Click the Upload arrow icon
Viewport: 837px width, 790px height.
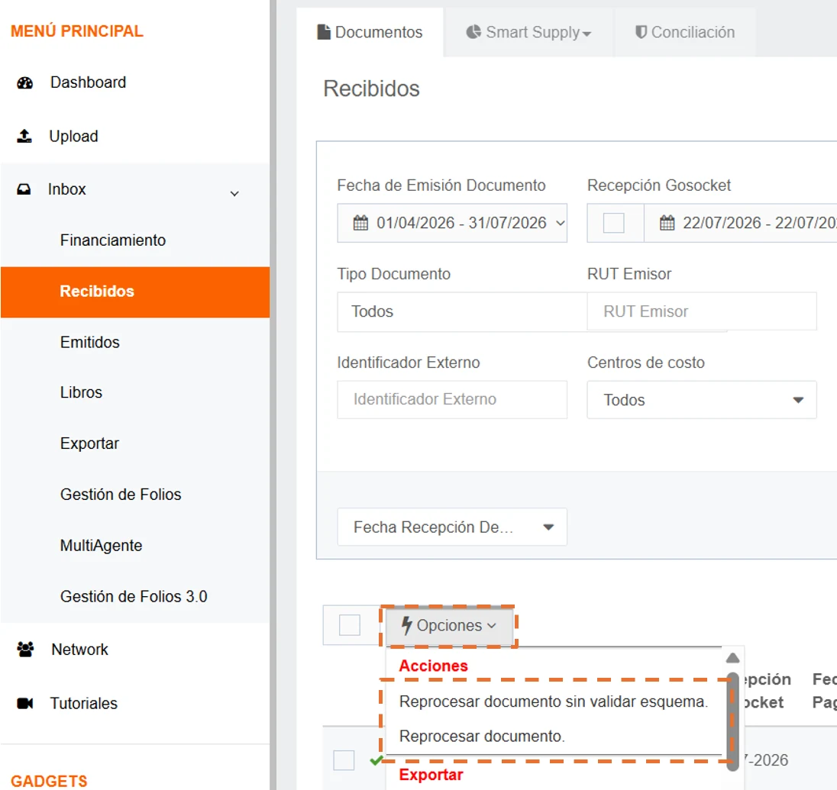tap(24, 136)
